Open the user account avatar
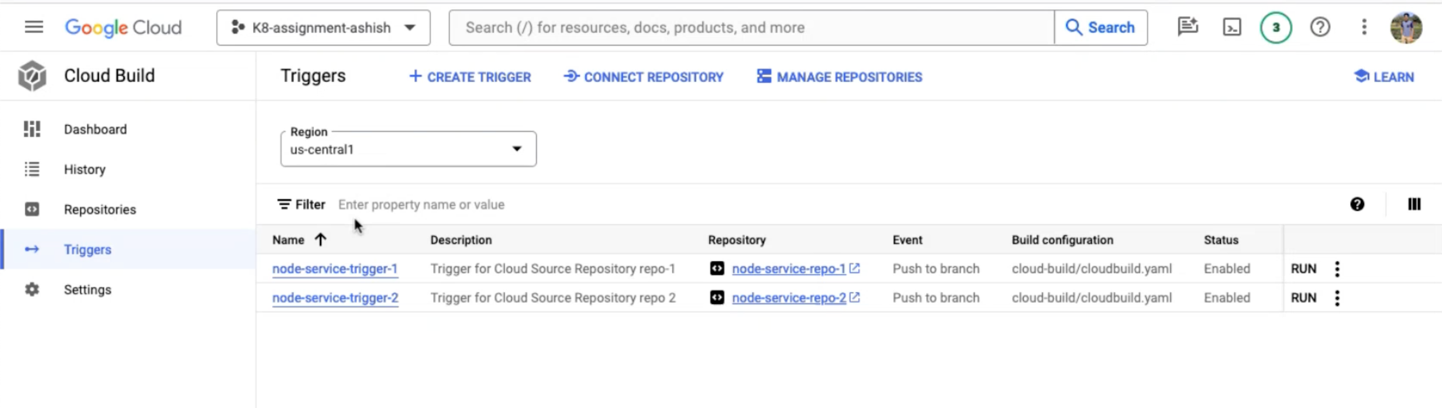Image resolution: width=1442 pixels, height=408 pixels. coord(1406,28)
